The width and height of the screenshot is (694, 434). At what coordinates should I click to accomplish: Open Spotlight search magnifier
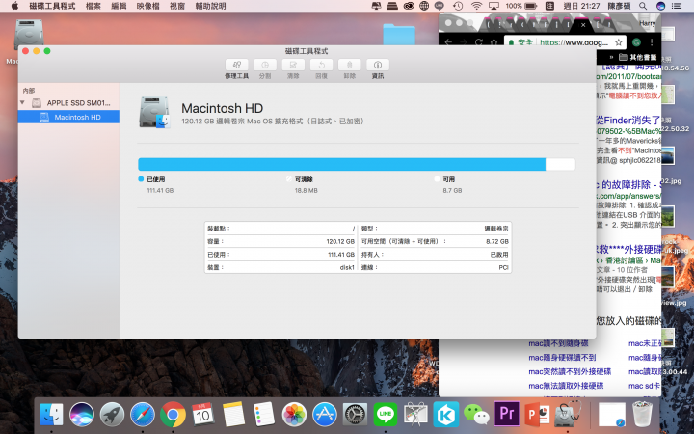pos(643,6)
